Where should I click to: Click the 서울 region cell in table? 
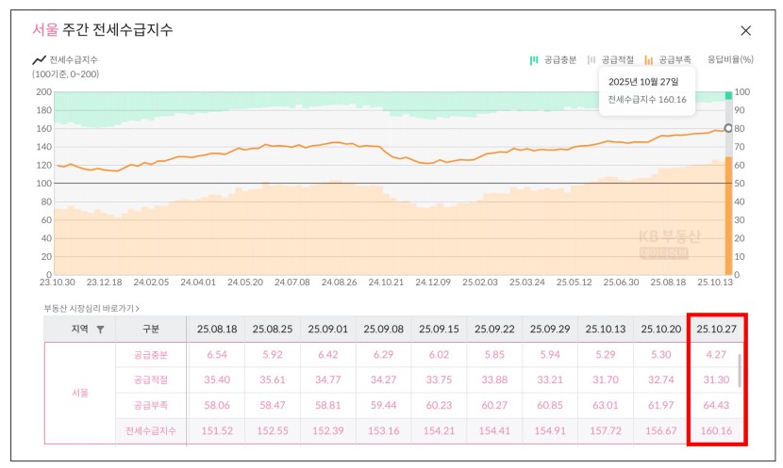point(79,393)
